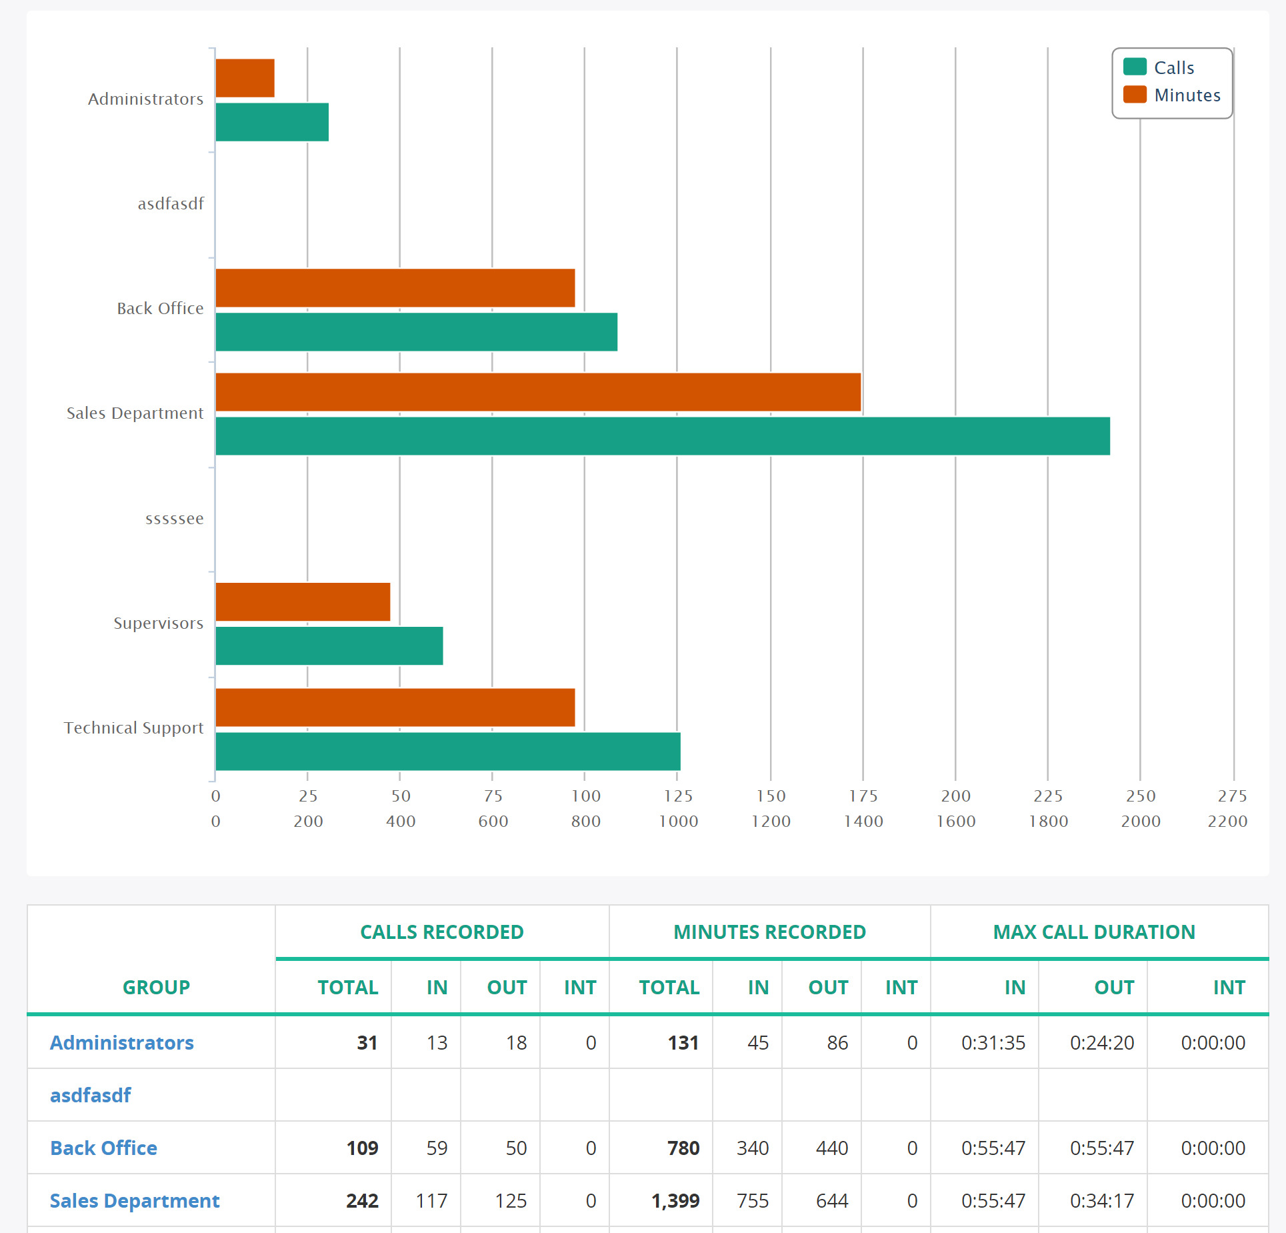Select Sales Department total minutes value 1,399
The image size is (1286, 1233).
[x=675, y=1200]
